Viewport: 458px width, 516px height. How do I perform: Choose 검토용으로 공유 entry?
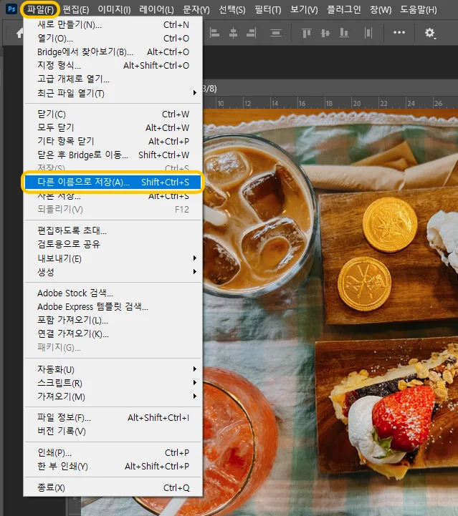113,244
